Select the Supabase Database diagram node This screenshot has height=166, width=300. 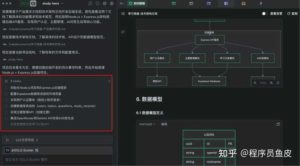point(209,81)
